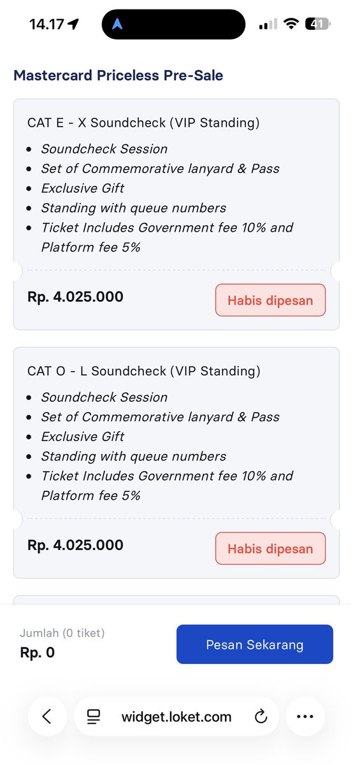Image resolution: width=353 pixels, height=764 pixels.
Task: Tap the Jumlah (0 tiket) summary
Action: [62, 633]
